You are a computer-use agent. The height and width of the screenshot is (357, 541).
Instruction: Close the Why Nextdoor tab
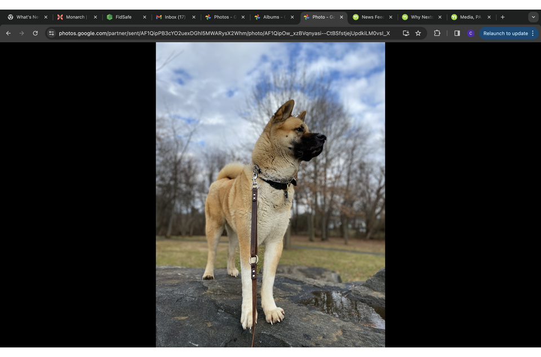tap(440, 17)
